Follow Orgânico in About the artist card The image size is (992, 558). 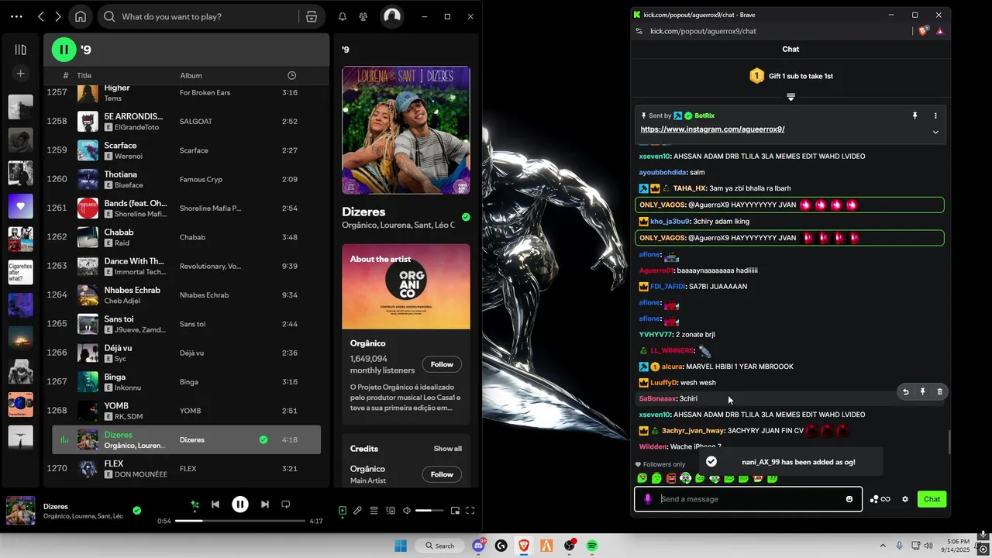442,364
